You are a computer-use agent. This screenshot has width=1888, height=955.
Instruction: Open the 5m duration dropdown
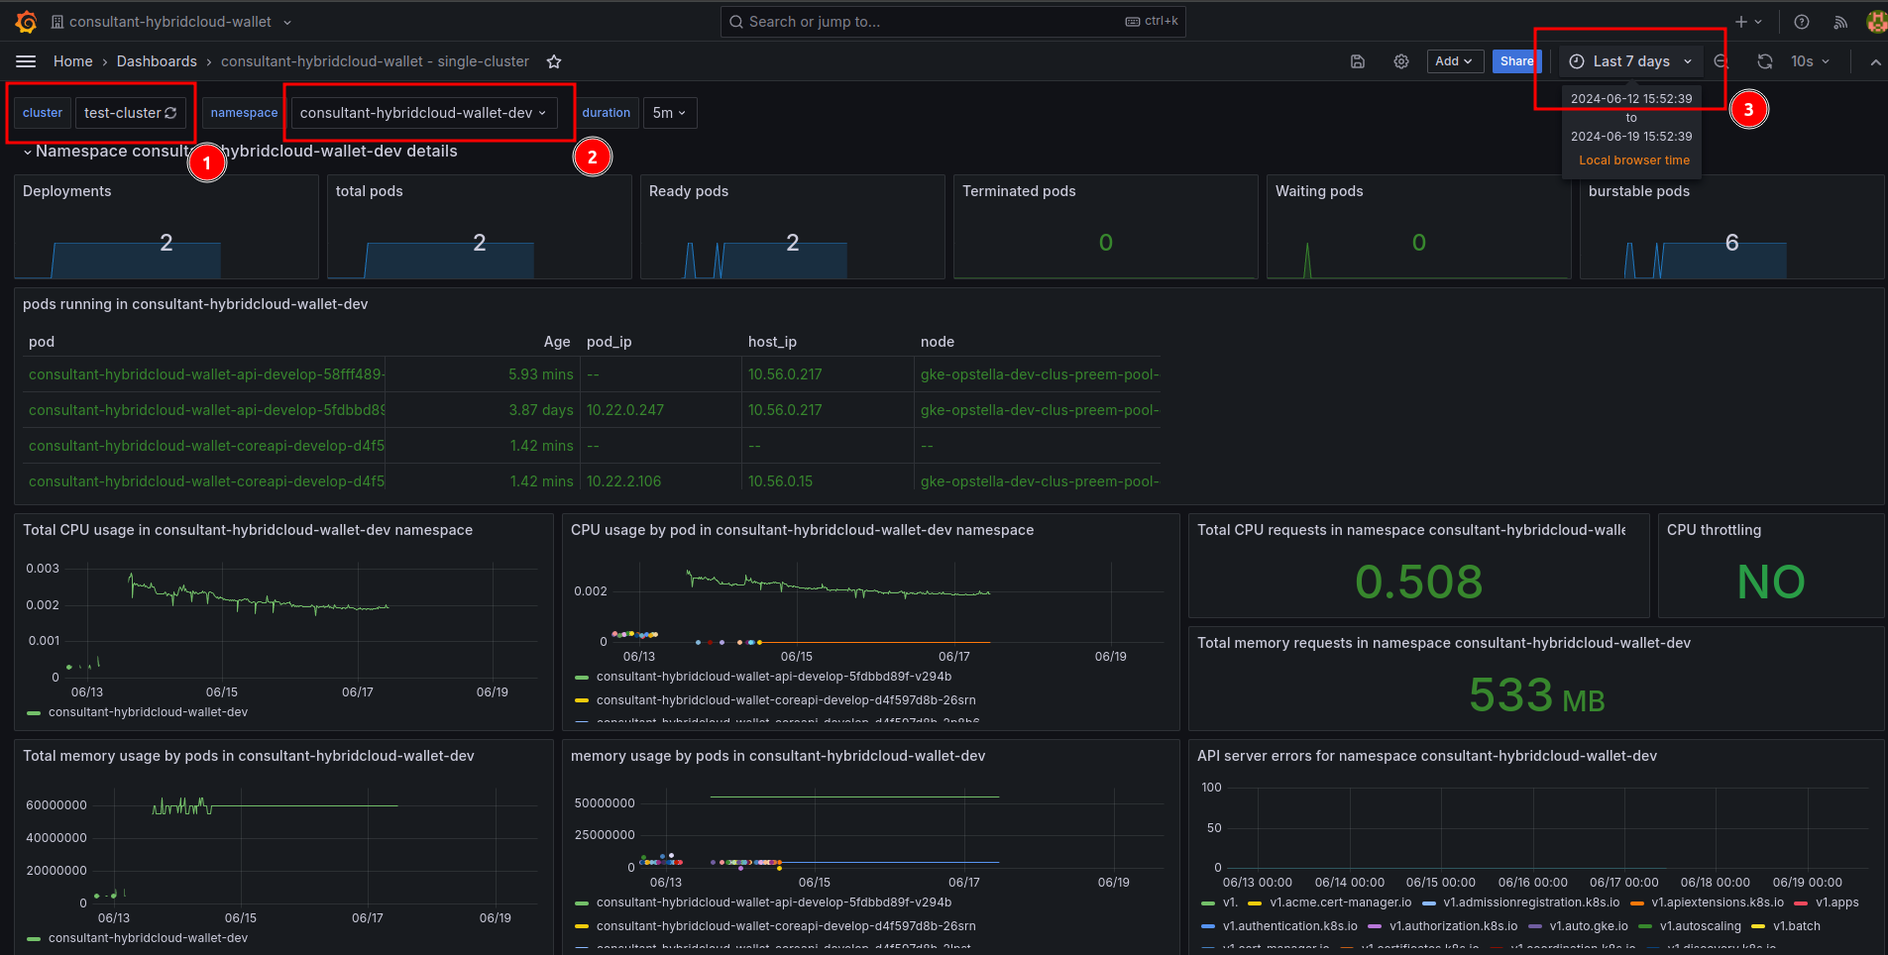point(670,113)
